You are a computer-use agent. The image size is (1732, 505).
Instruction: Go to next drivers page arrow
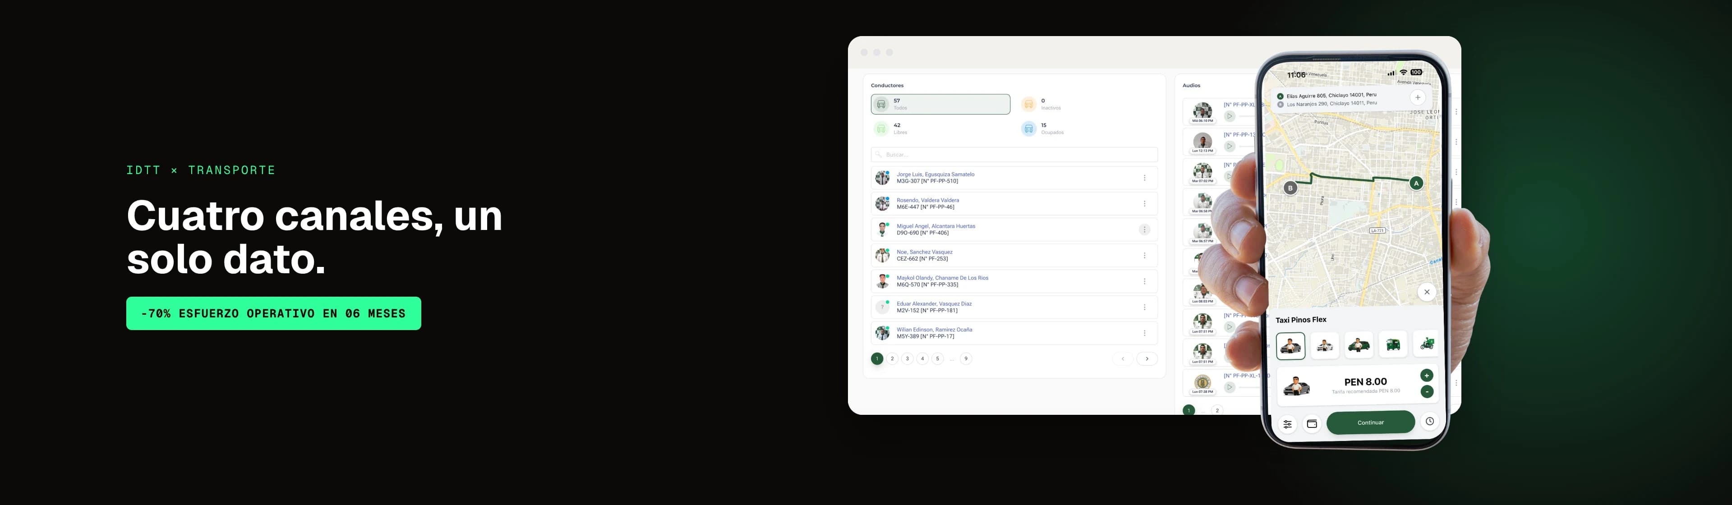pos(1147,358)
